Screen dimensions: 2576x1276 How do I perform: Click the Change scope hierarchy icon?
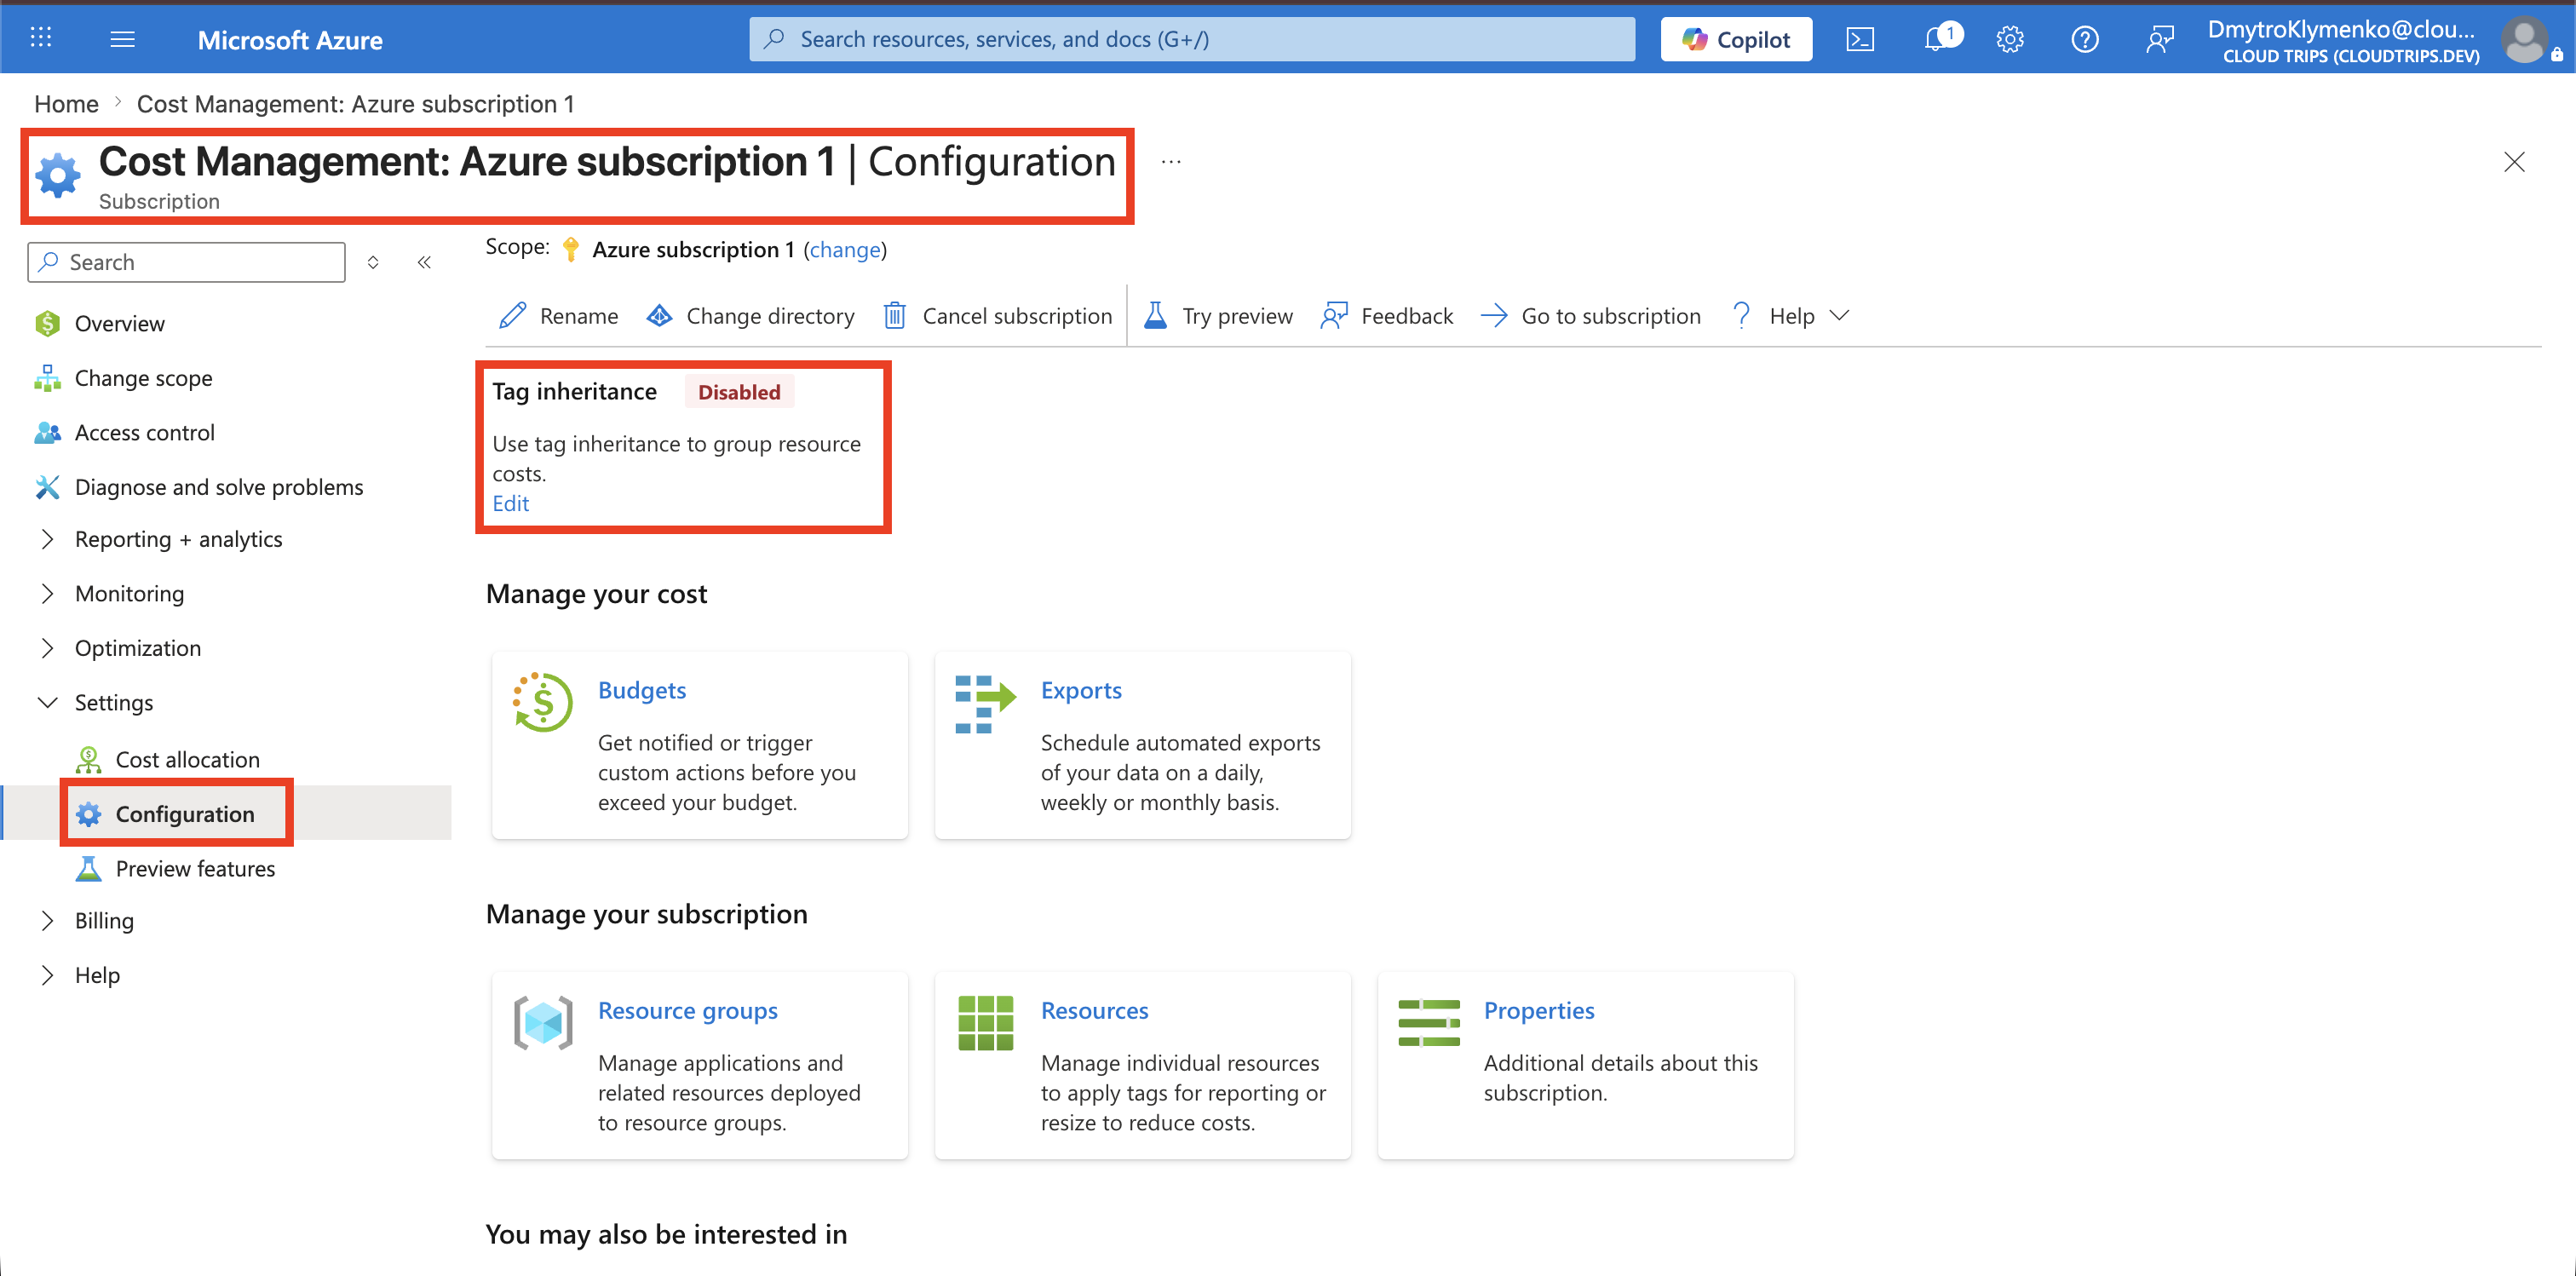[47, 378]
